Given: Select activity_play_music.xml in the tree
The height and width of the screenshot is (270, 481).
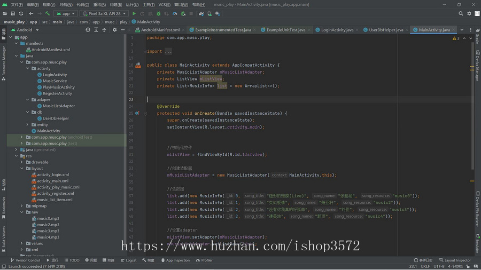Looking at the screenshot, I should [x=58, y=187].
